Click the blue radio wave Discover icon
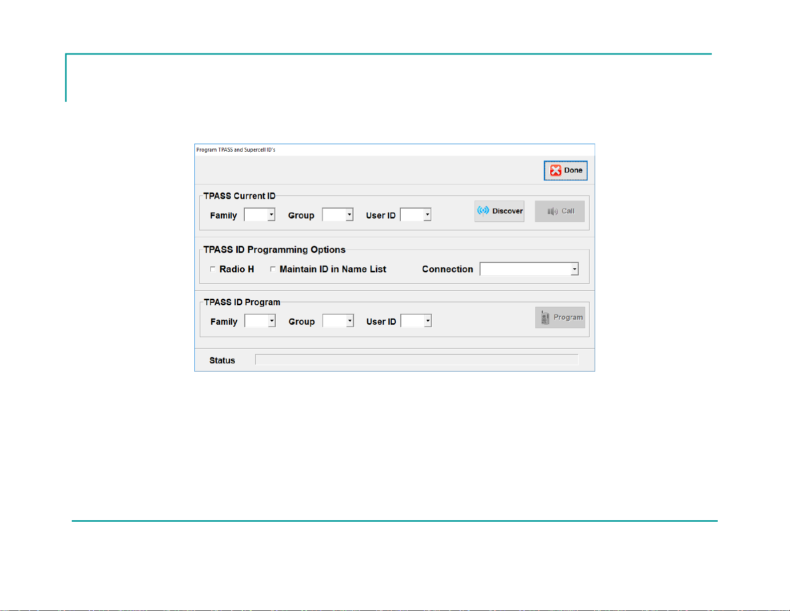The image size is (790, 611). (483, 210)
